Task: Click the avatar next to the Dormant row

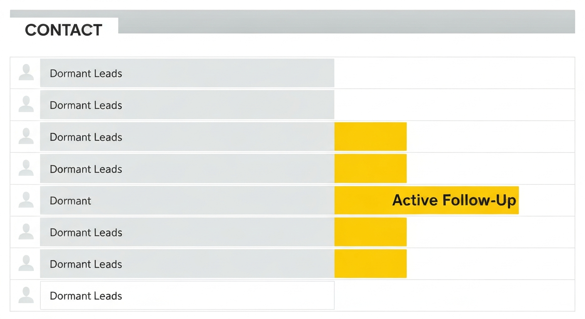Action: pos(26,200)
